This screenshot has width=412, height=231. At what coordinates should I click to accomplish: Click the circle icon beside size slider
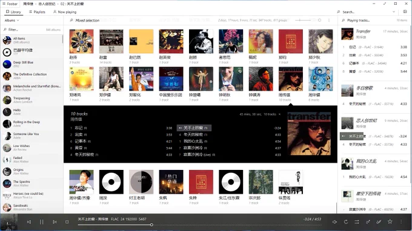[319, 20]
